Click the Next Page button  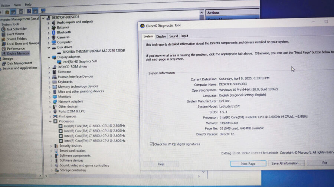[x=248, y=164]
